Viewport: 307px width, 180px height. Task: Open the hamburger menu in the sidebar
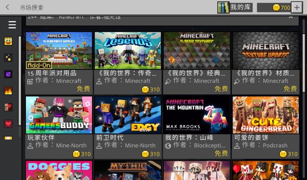tap(12, 25)
